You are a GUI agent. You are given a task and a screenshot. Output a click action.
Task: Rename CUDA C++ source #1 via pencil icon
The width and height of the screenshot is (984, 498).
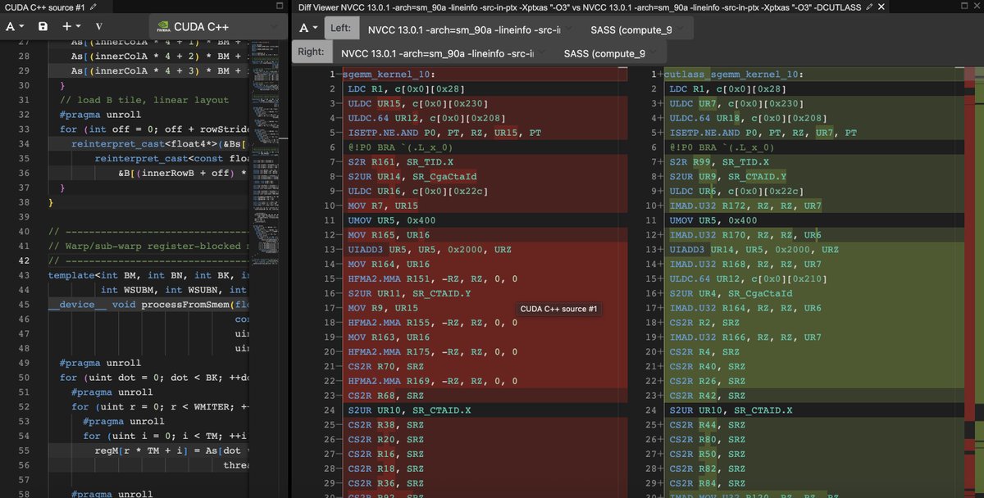93,7
